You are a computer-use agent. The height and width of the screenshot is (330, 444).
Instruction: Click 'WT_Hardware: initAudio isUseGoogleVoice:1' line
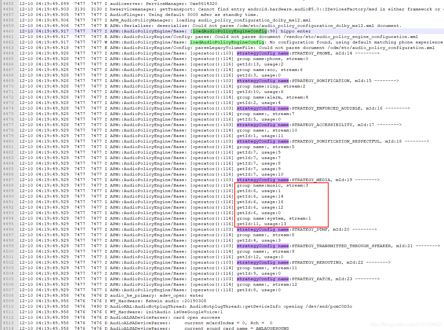[166, 312]
